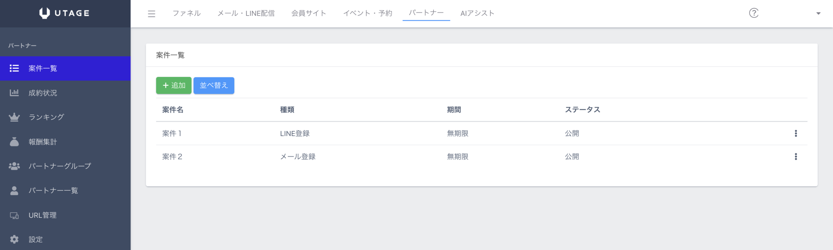Click the UTAGE logo icon
The image size is (833, 250).
(45, 13)
